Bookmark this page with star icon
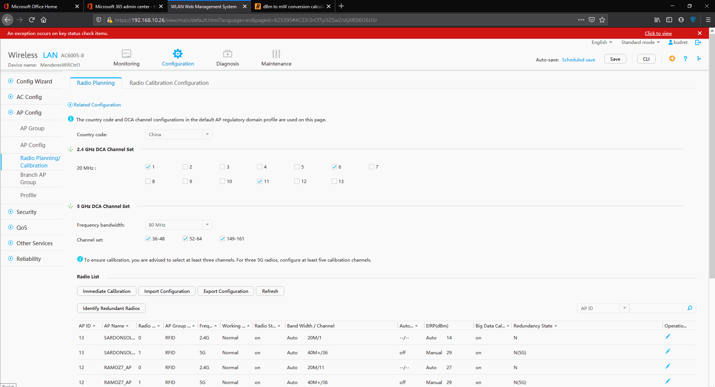Image resolution: width=715 pixels, height=387 pixels. (602, 20)
